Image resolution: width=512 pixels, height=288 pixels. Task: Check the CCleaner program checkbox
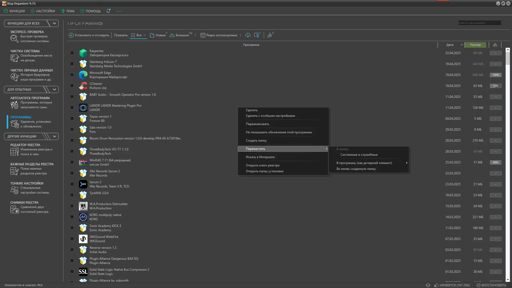coord(72,86)
